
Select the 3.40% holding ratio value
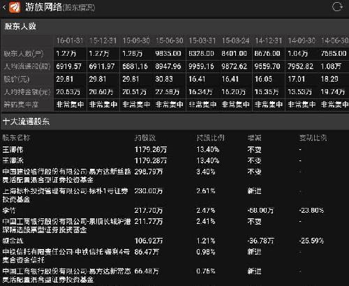206,172
